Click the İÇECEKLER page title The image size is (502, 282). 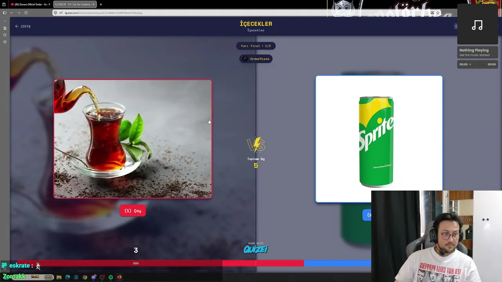tap(256, 24)
